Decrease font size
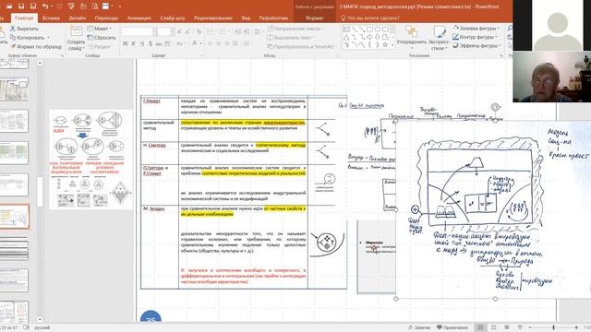Image resolution: width=591 pixels, height=332 pixels. pyautogui.click(x=188, y=32)
